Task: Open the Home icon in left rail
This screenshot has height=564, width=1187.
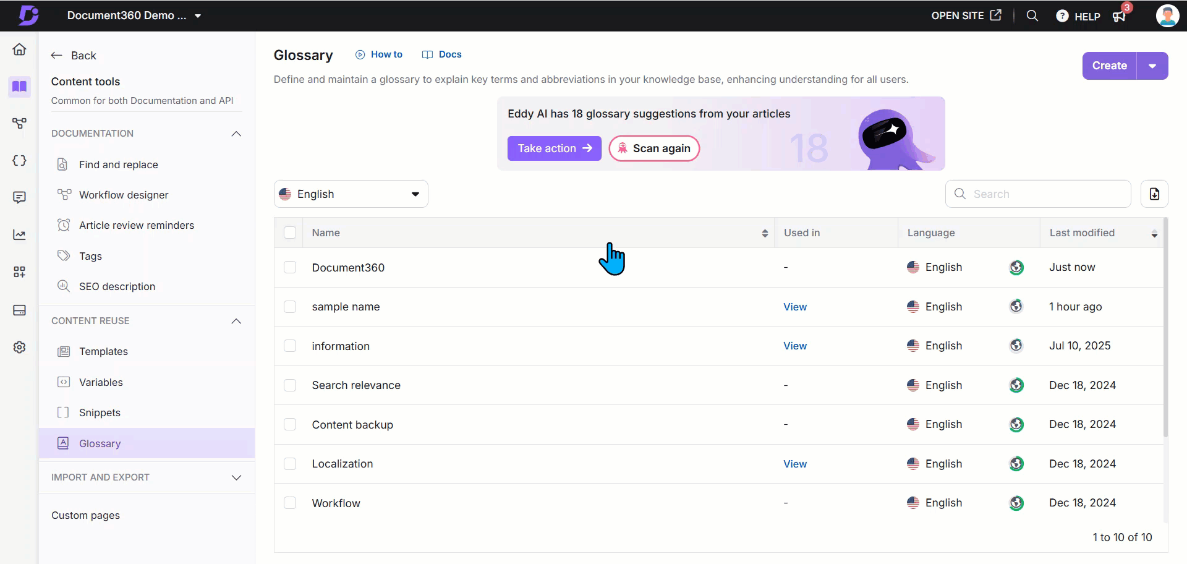Action: tap(19, 49)
